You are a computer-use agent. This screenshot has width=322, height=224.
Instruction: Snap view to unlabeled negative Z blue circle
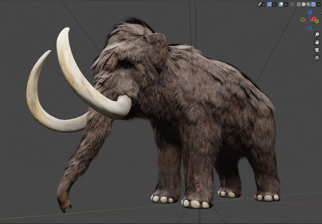coord(310,28)
